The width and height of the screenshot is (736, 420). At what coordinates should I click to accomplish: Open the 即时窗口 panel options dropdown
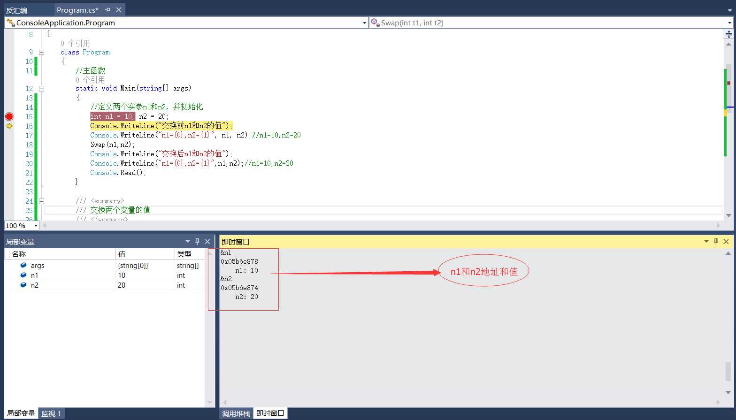pos(706,241)
